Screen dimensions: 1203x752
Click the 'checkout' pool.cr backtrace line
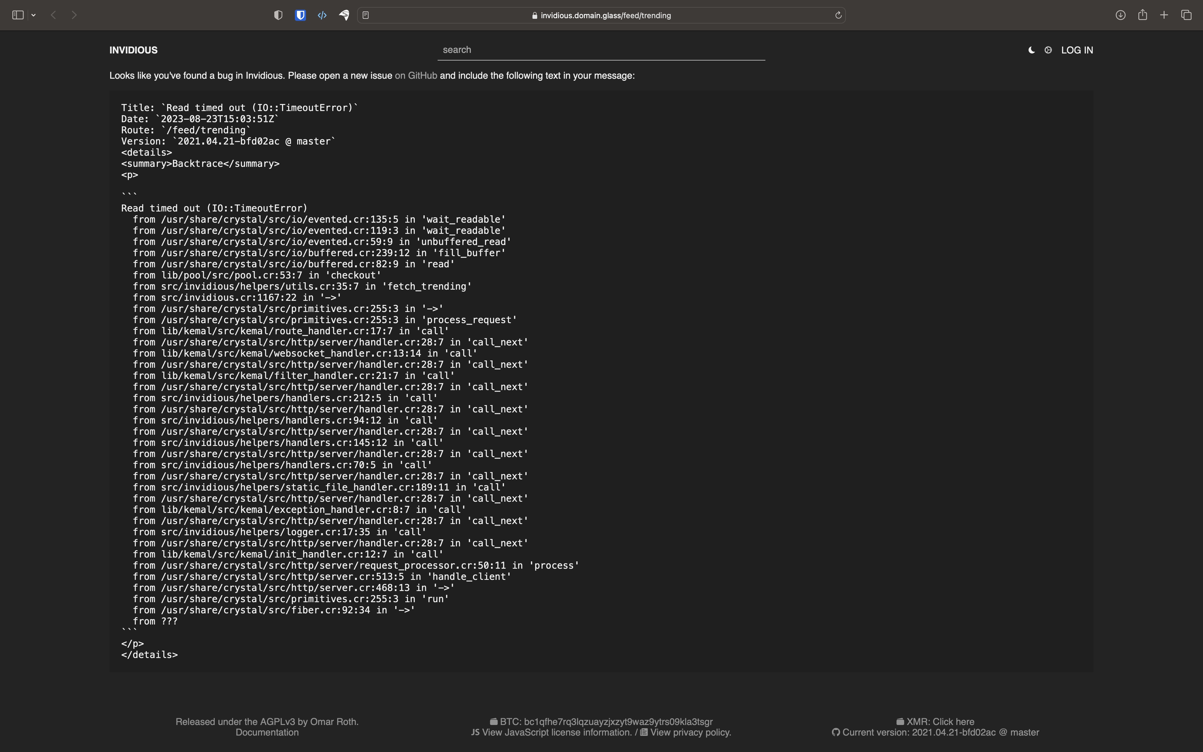tap(257, 276)
